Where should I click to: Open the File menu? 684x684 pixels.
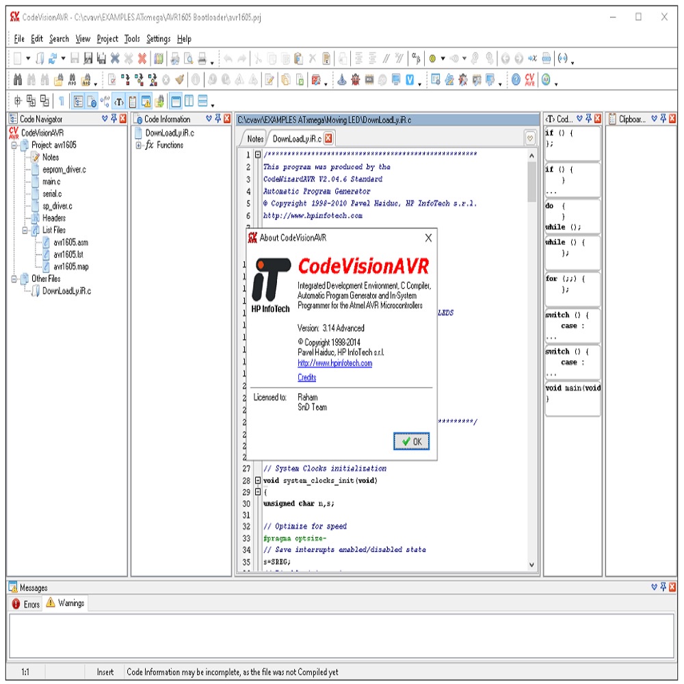pos(19,39)
